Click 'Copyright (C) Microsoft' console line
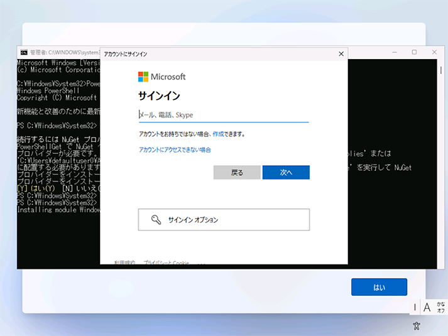This screenshot has width=448, height=336. click(57, 98)
